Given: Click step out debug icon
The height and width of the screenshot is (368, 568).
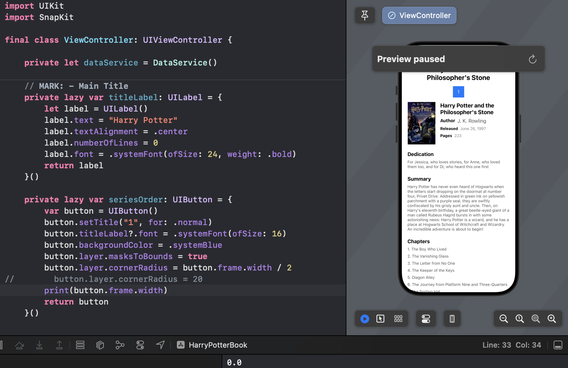Looking at the screenshot, I should [59, 345].
